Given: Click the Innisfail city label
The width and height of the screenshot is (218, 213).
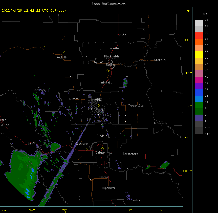Looking at the screenshot, I should point(105,82).
